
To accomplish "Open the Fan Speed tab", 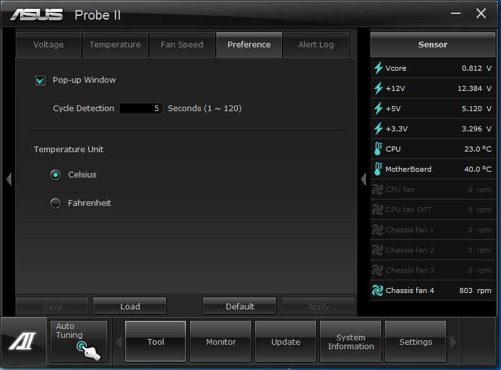I will (182, 45).
